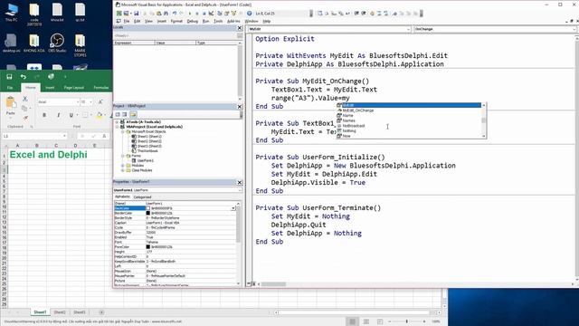Toggle Folders icon in Project panel

click(133, 115)
